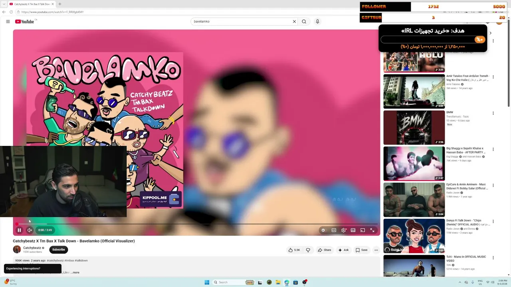Open options menu for Big Shaggy AFTER PARTY video
The height and width of the screenshot is (287, 511).
493,149
